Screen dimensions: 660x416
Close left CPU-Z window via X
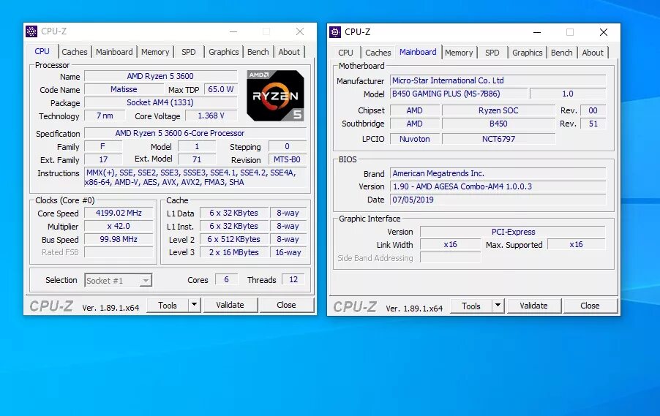click(x=300, y=31)
